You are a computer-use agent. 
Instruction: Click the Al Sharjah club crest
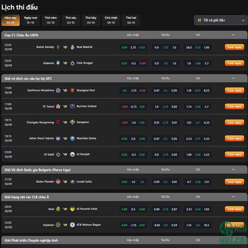[72, 154]
